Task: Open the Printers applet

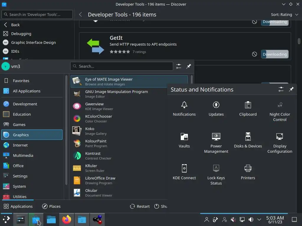Action: tap(248, 172)
